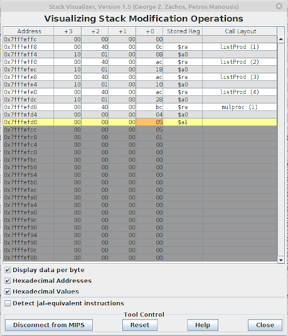Uncheck Display data per byte

(x=8, y=270)
